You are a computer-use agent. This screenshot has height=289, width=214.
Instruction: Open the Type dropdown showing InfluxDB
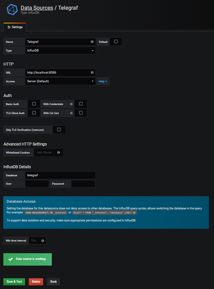pyautogui.click(x=60, y=51)
